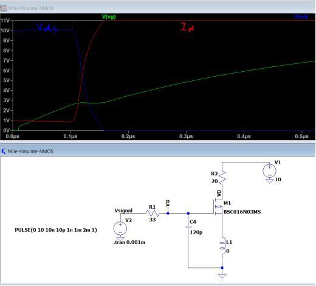Screen dimensions: 316x286
Task: Click the 11V vertical axis label
Action: 5,21
